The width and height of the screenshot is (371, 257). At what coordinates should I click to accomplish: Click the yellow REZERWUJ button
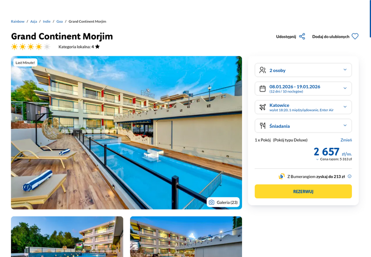click(303, 191)
